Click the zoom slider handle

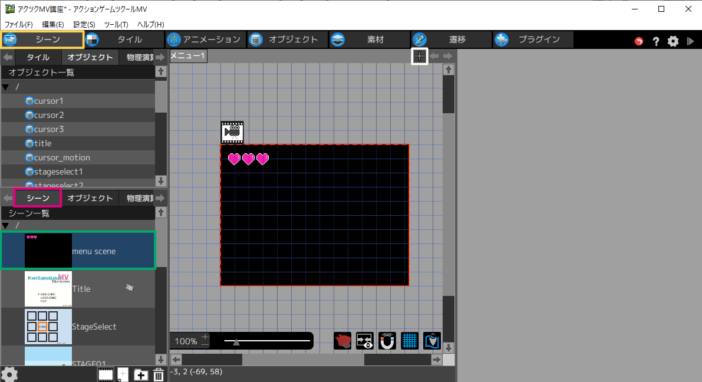[236, 341]
